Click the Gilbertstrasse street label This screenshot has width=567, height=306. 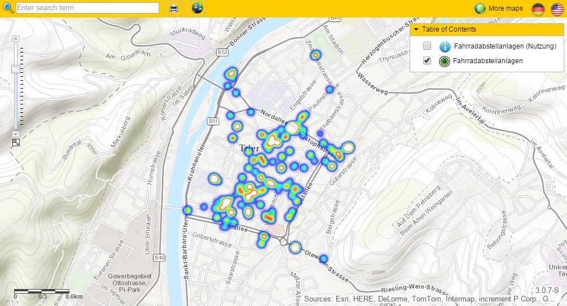212,240
